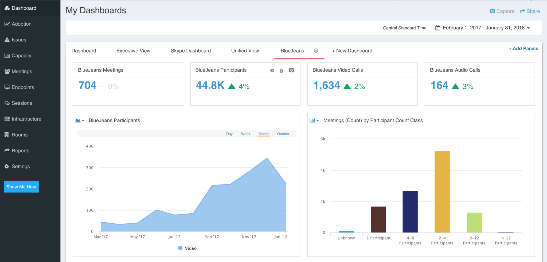Set chart granularity to Week

click(245, 134)
